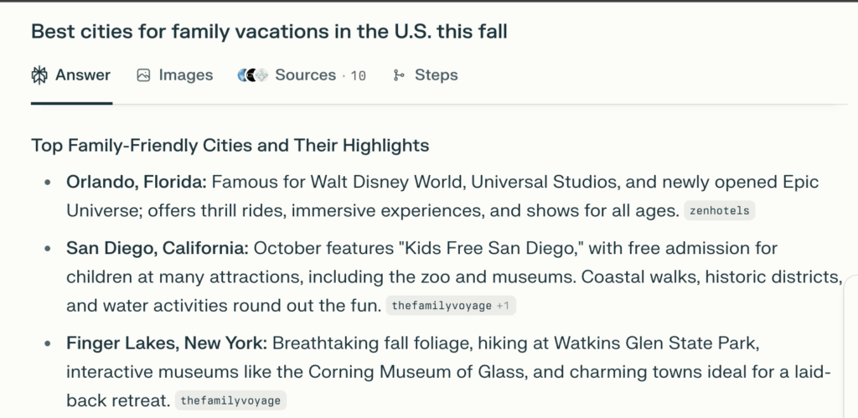
Task: Click the bold San Diego, California text
Action: tap(157, 249)
